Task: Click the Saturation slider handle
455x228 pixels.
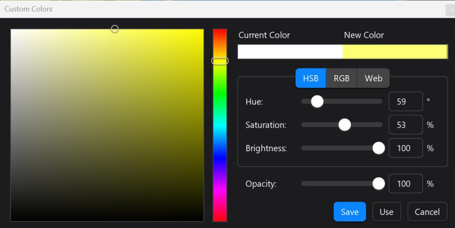Action: [x=345, y=125]
